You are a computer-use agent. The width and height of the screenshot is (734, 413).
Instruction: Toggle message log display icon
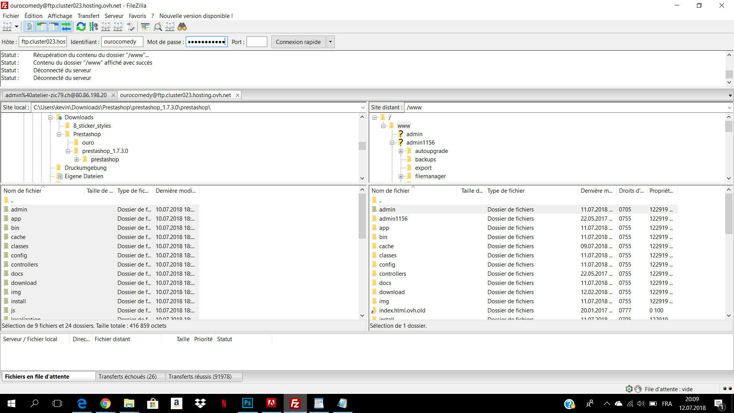[x=29, y=27]
